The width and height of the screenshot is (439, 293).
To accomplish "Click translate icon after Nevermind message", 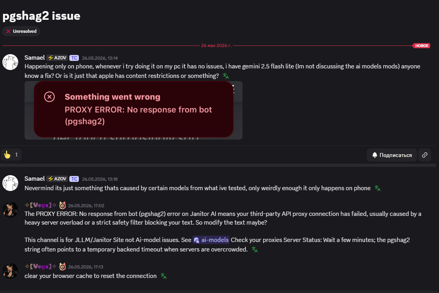I will 378,188.
